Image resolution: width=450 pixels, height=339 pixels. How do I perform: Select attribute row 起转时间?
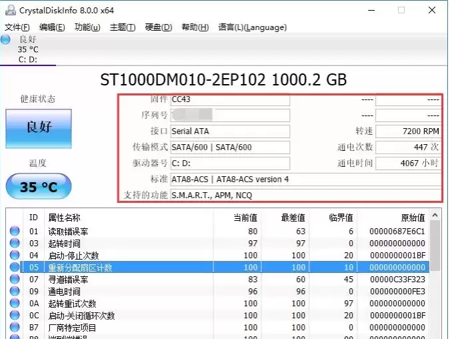pos(218,243)
